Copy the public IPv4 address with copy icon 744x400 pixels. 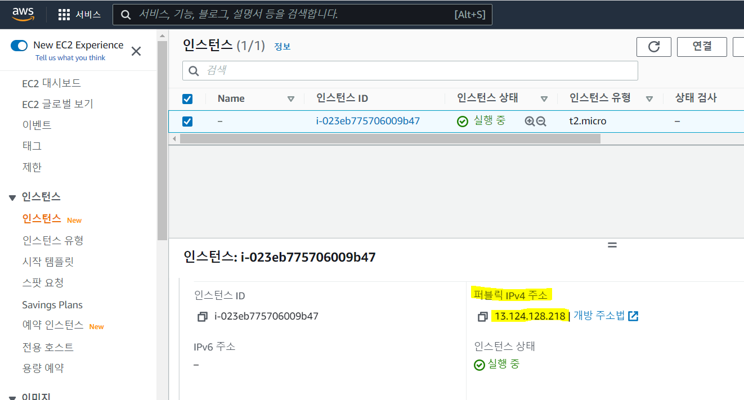tap(482, 317)
